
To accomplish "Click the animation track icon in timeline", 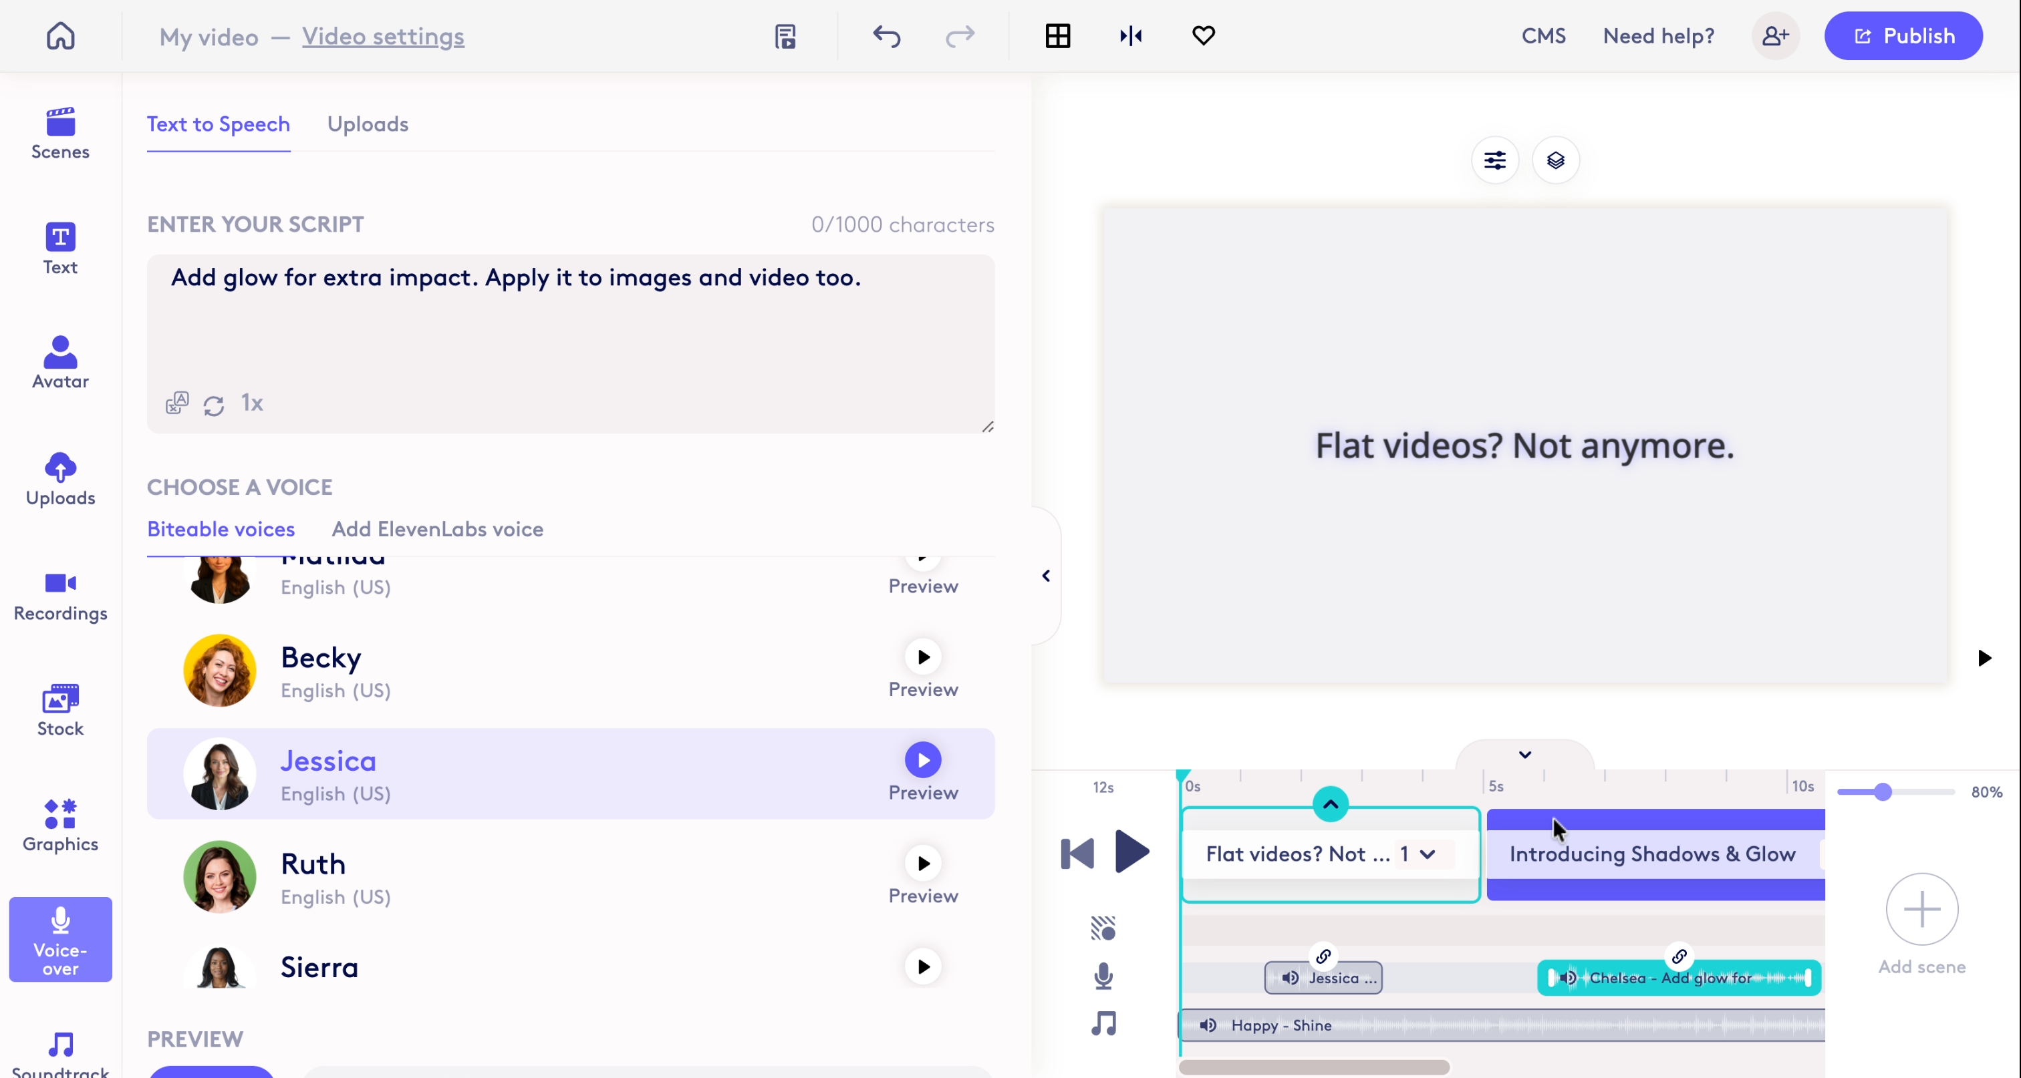I will point(1103,928).
